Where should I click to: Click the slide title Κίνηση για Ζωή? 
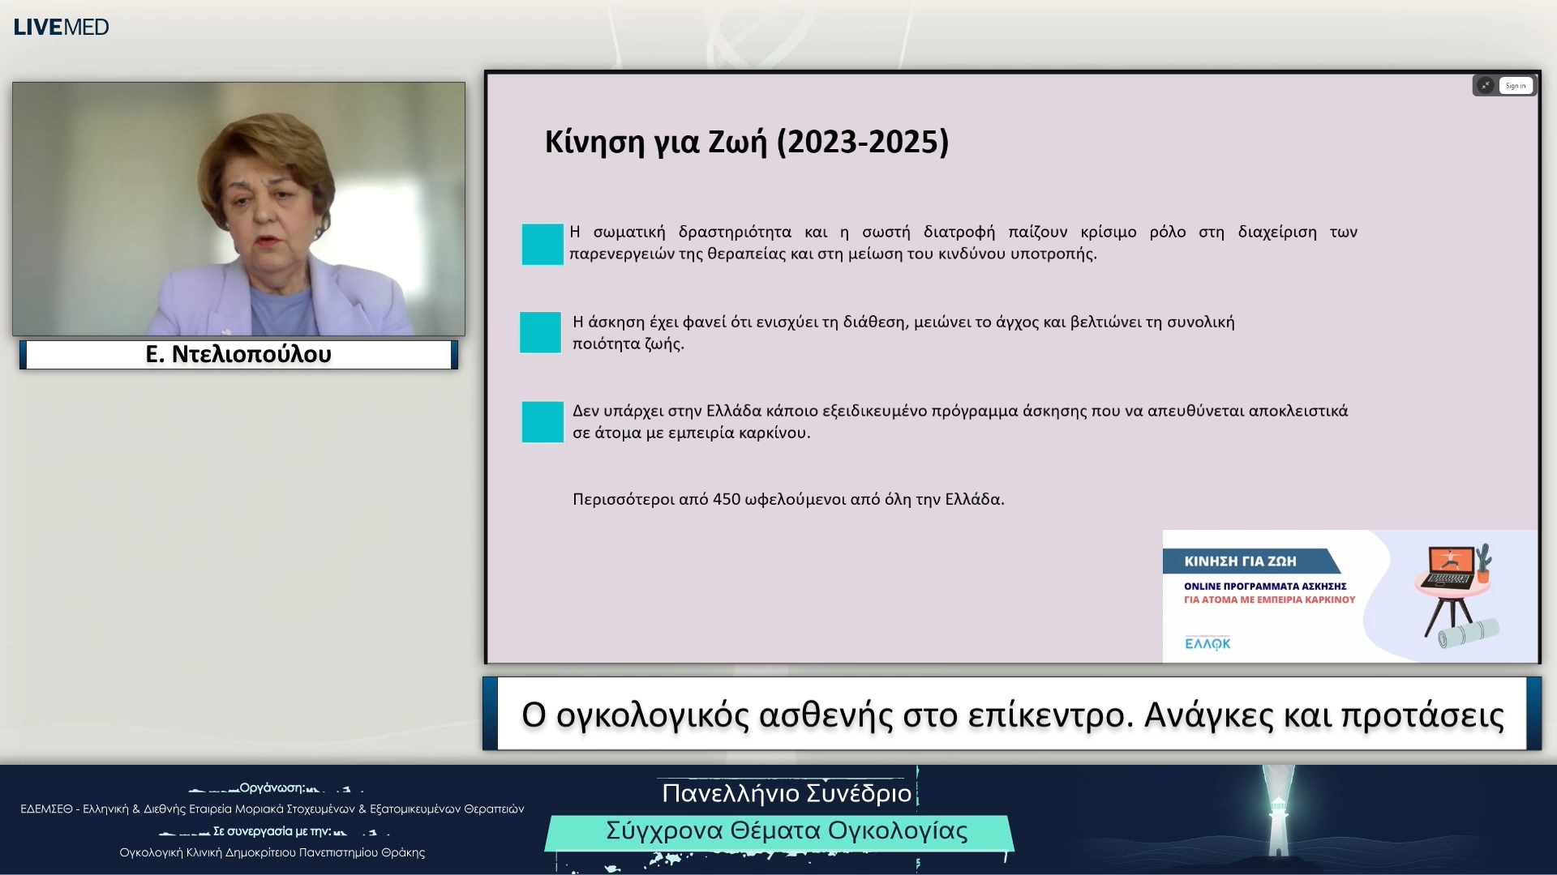point(746,141)
